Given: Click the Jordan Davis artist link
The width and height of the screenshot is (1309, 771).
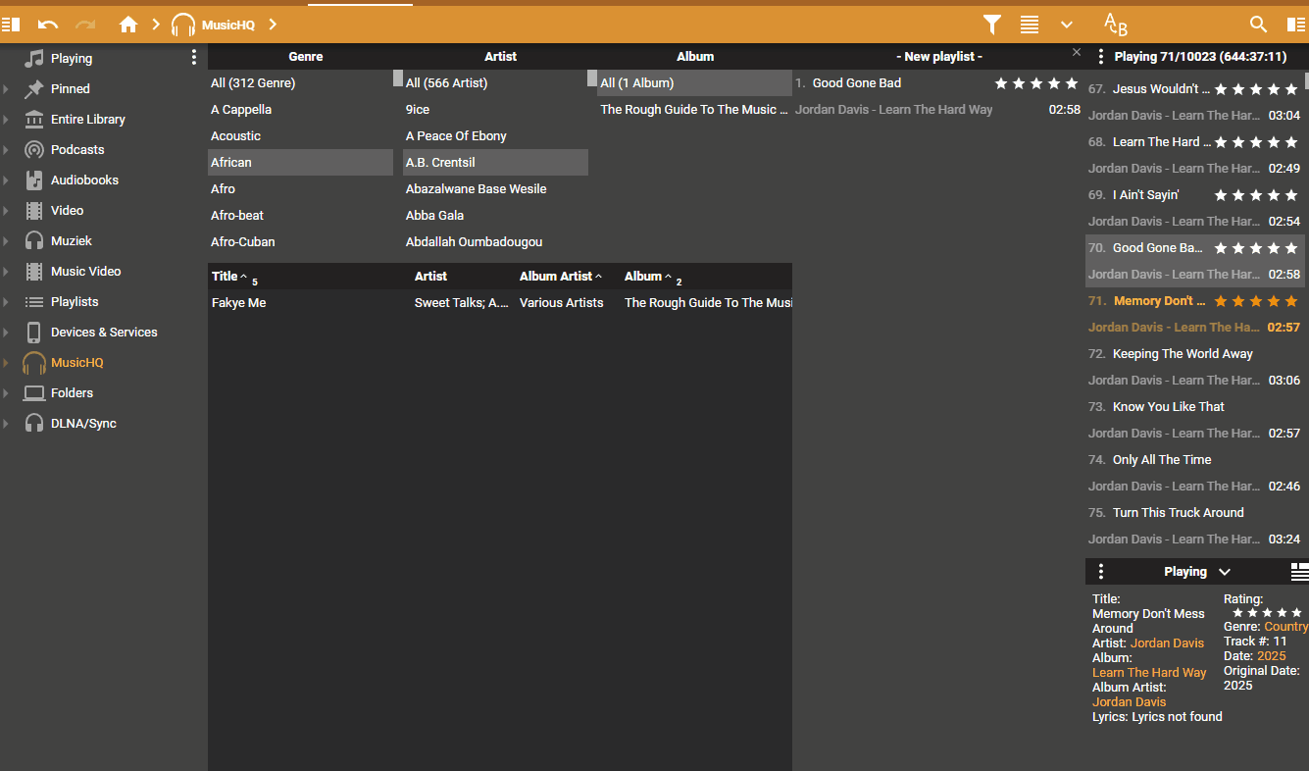Looking at the screenshot, I should pyautogui.click(x=1167, y=643).
